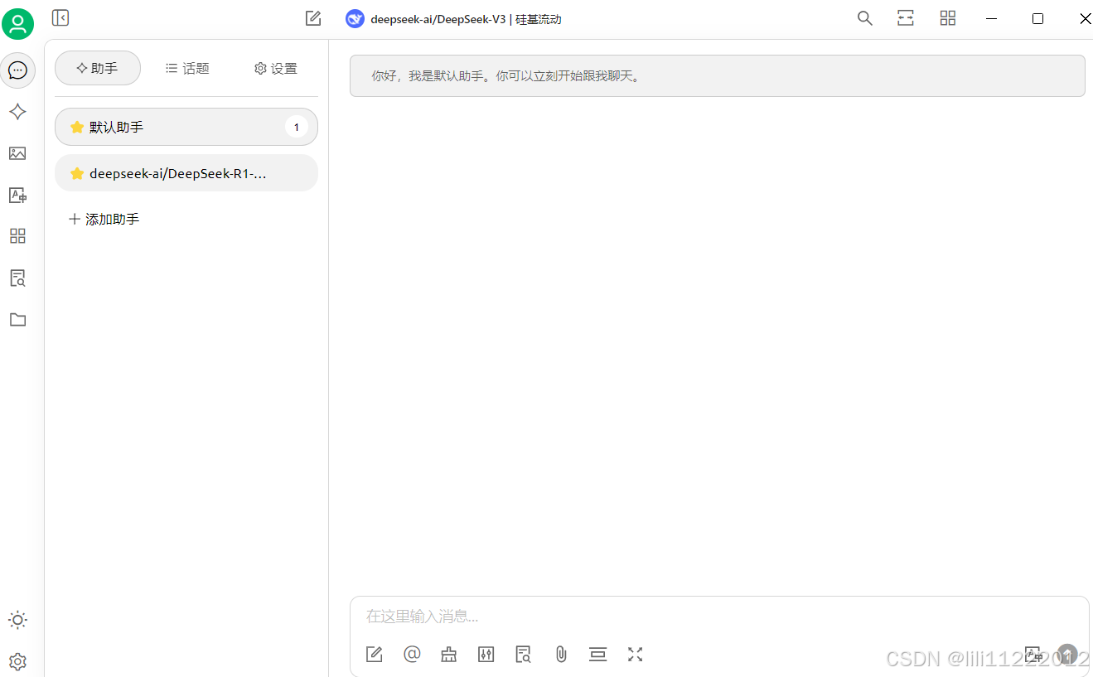
Task: Open the files folder page in sidebar
Action: click(x=17, y=319)
